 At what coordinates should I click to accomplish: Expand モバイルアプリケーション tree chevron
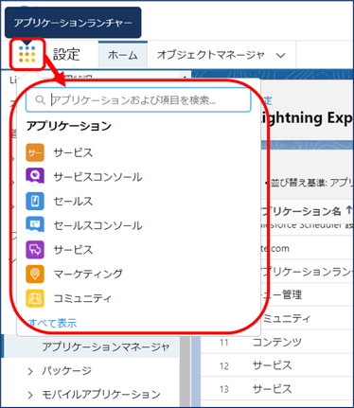pyautogui.click(x=30, y=395)
